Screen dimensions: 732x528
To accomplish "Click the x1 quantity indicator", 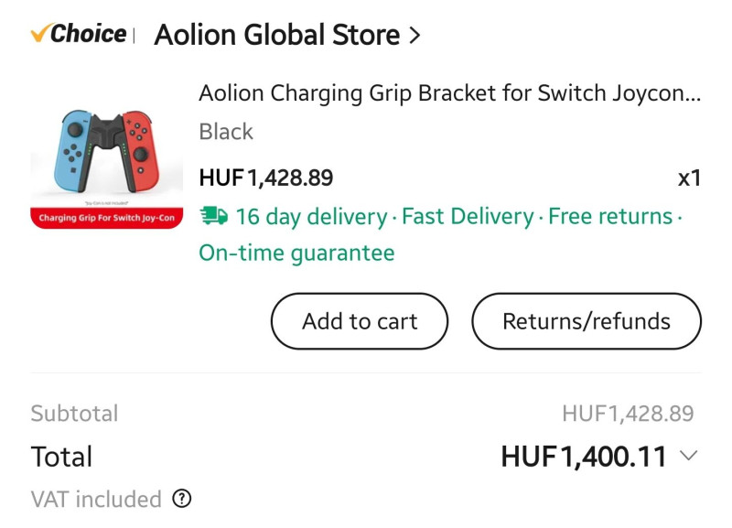I will 688,178.
